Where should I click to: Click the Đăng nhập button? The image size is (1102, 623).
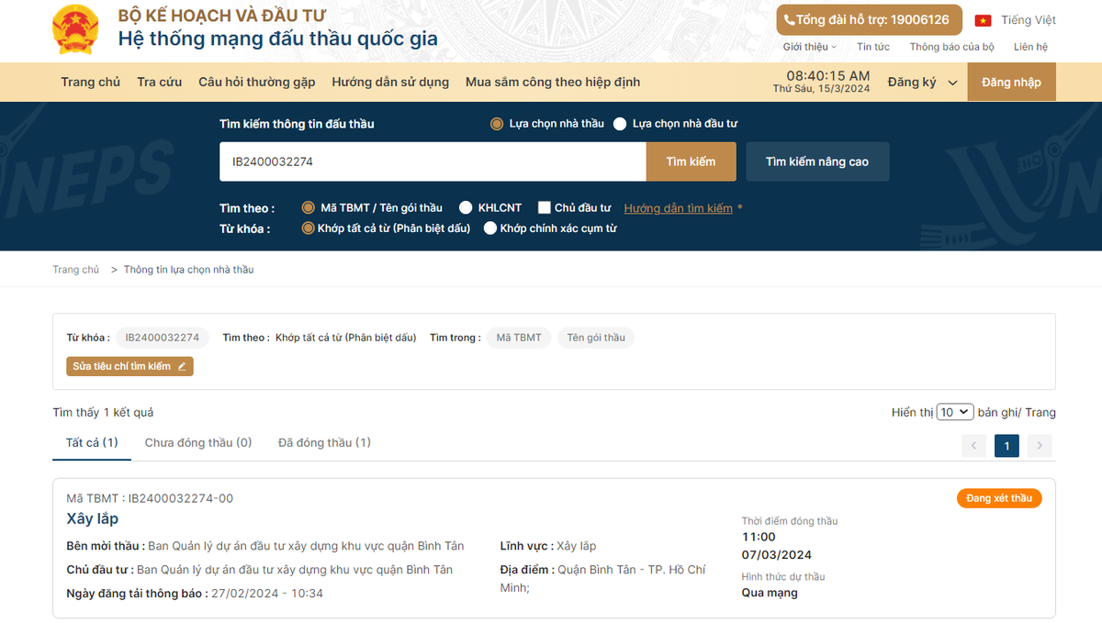(x=1011, y=83)
